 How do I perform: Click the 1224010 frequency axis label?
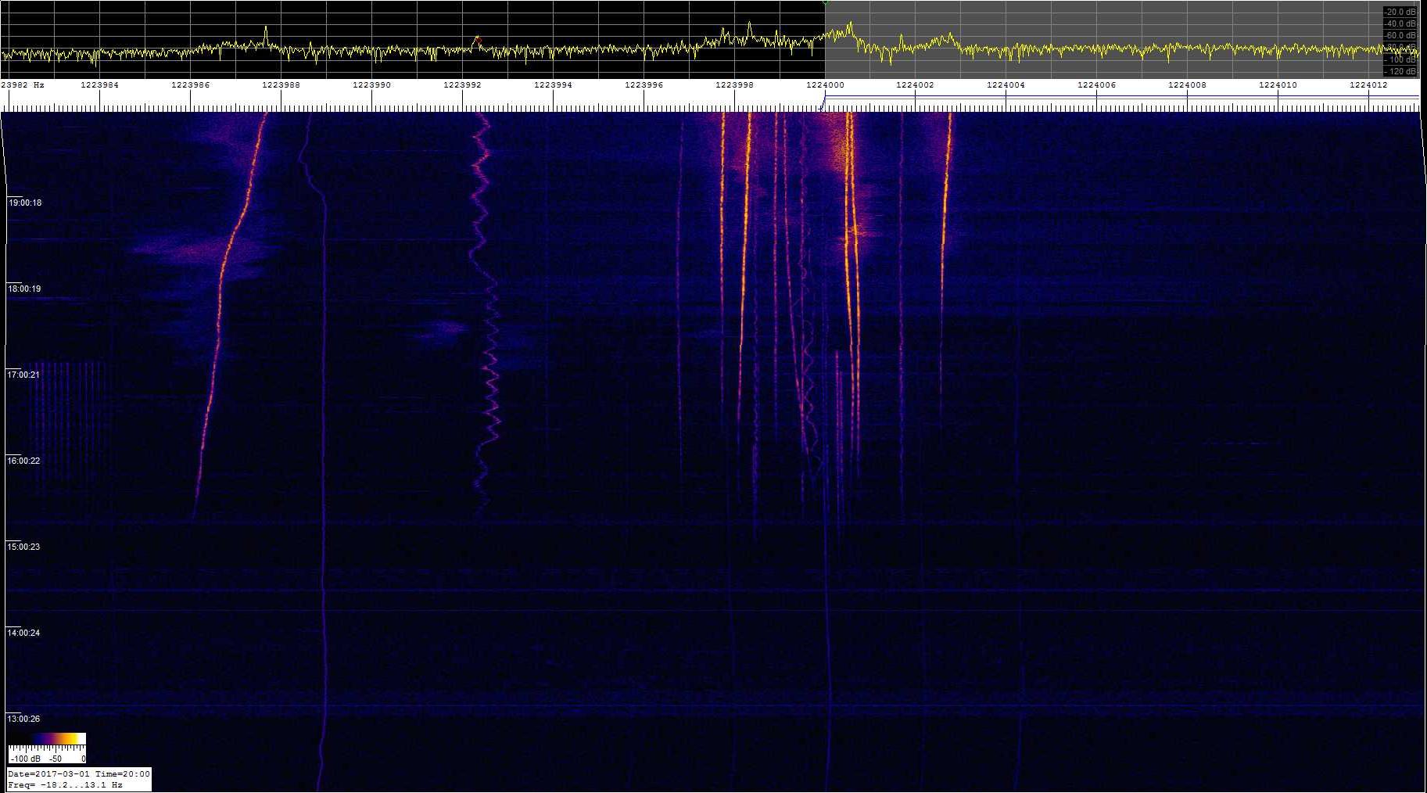[1278, 85]
